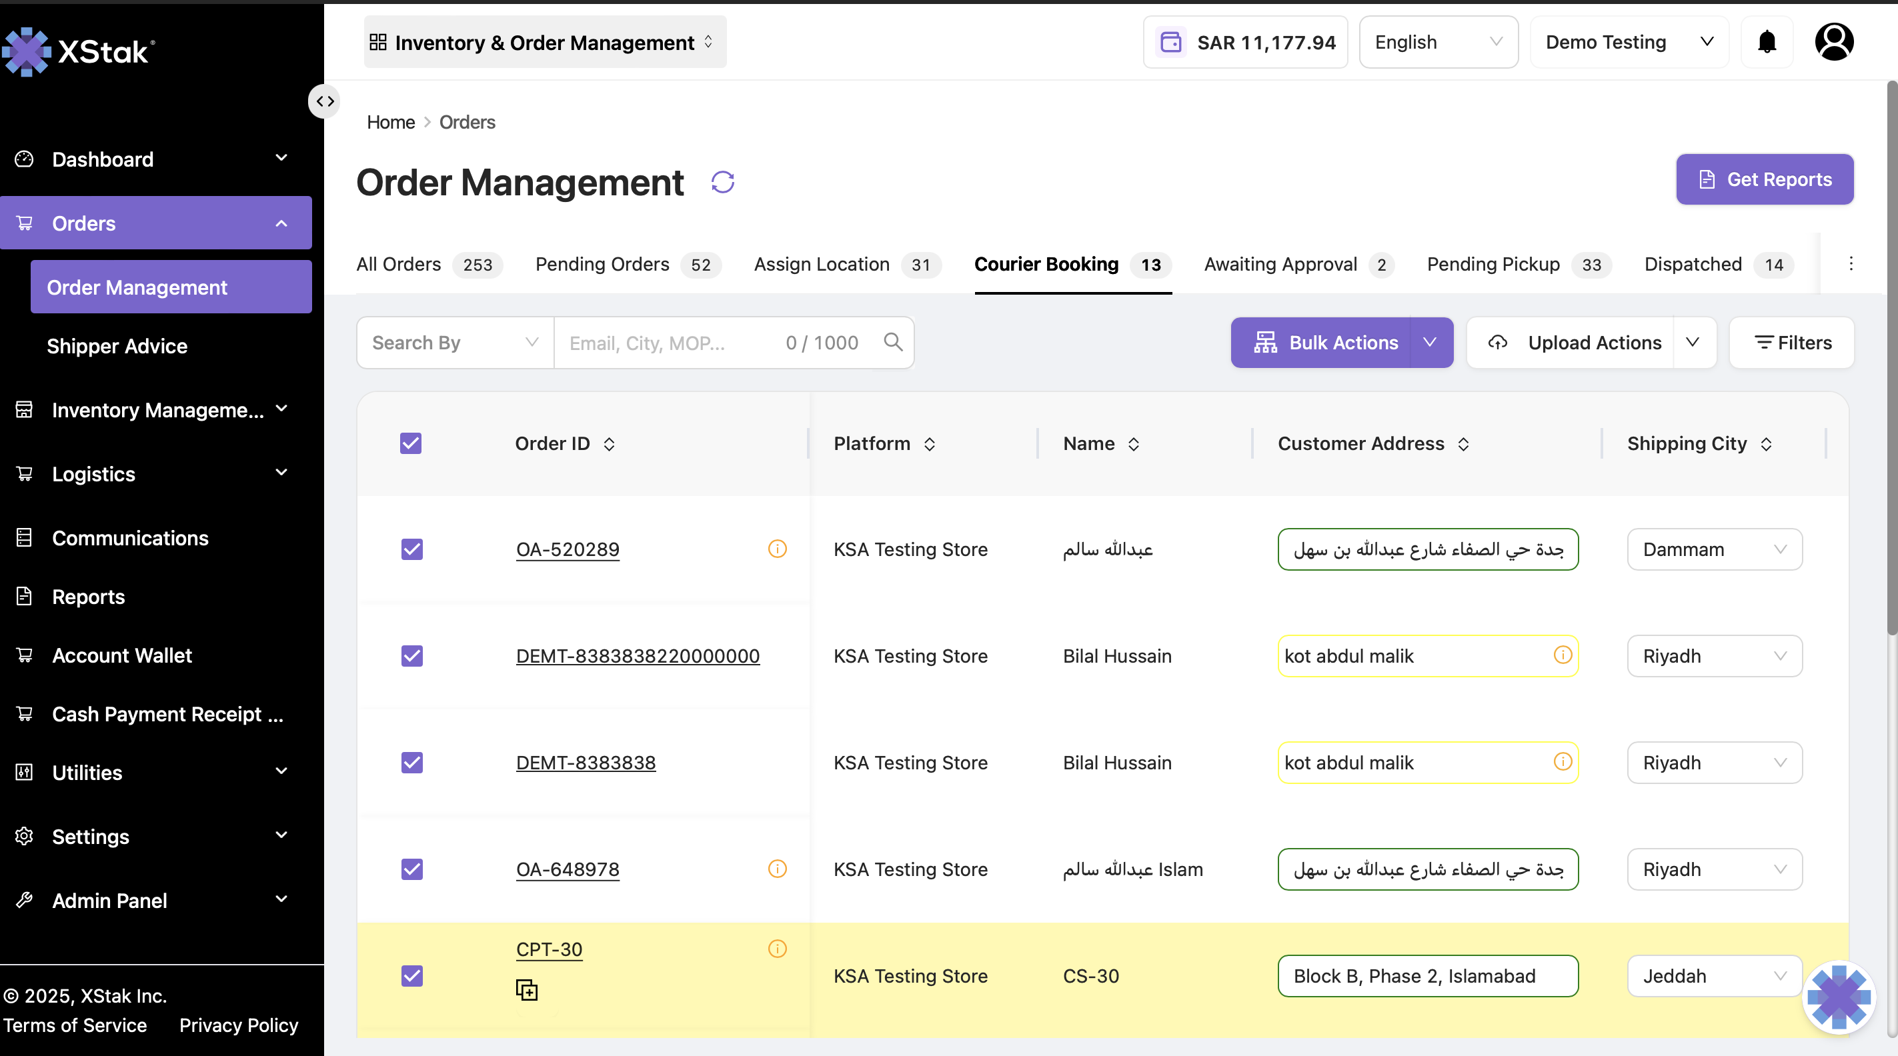This screenshot has width=1898, height=1056.
Task: Open the XStak chat widget bubble
Action: (x=1839, y=998)
